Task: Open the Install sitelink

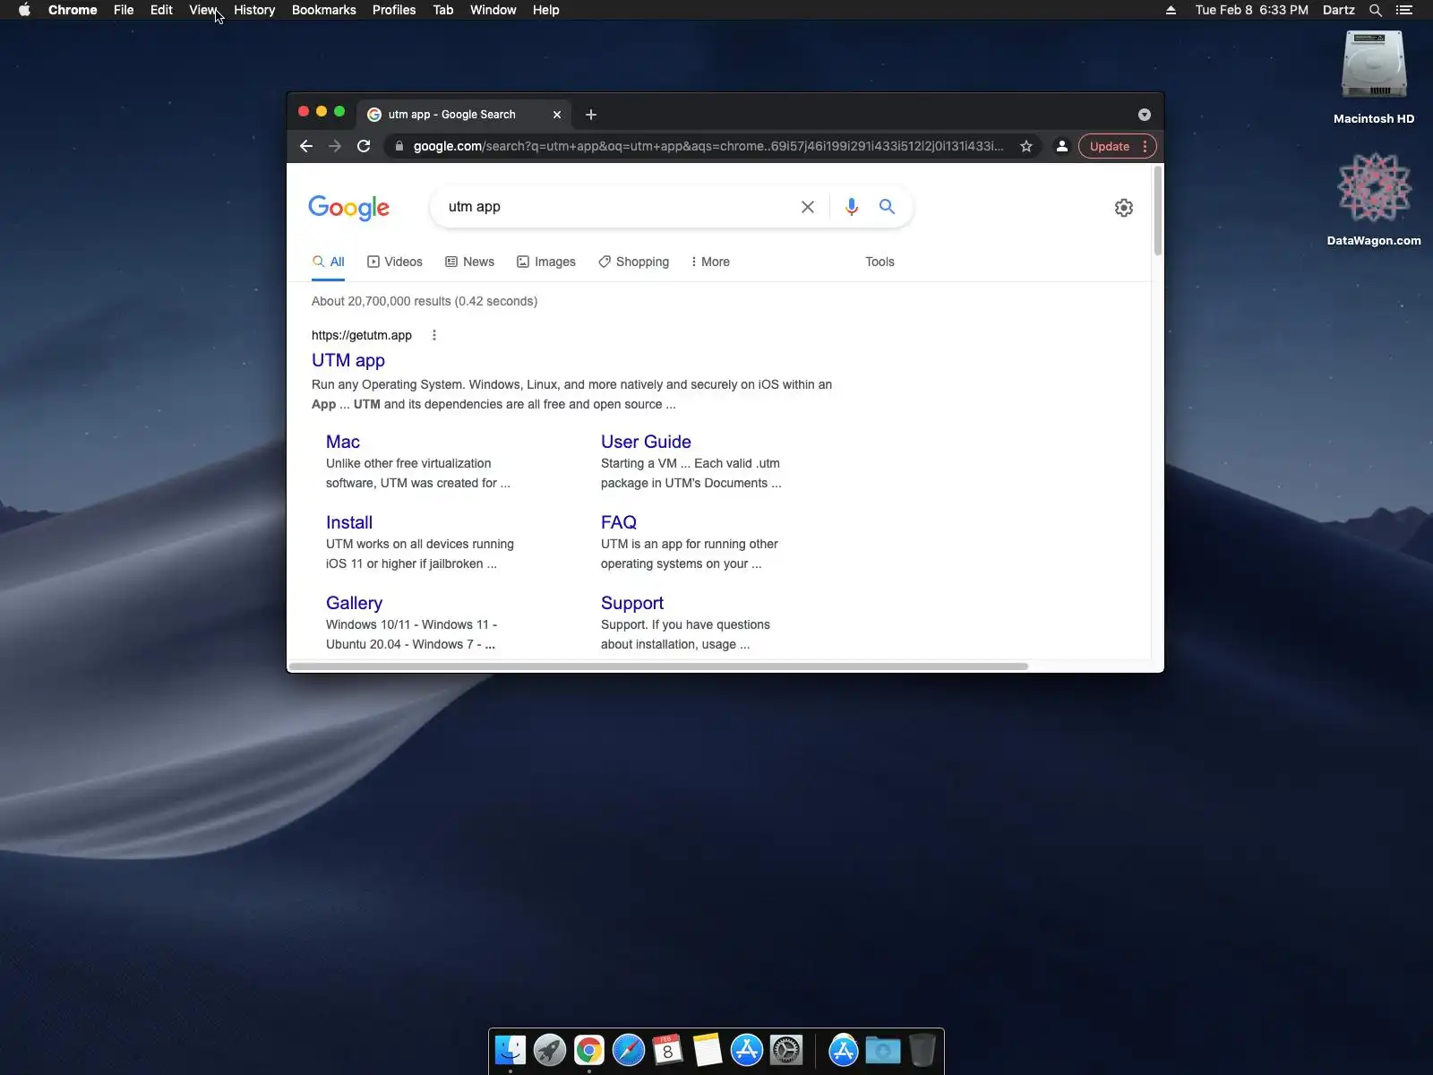Action: pyautogui.click(x=349, y=522)
